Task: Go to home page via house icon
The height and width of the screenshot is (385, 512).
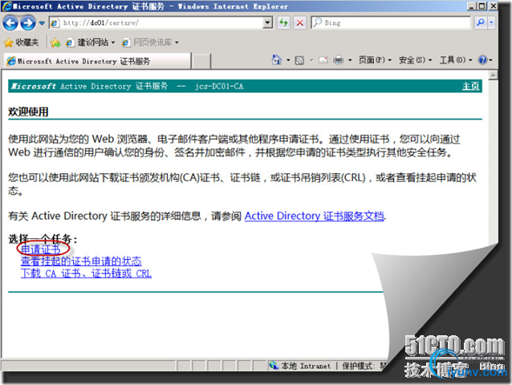Action: pyautogui.click(x=276, y=60)
